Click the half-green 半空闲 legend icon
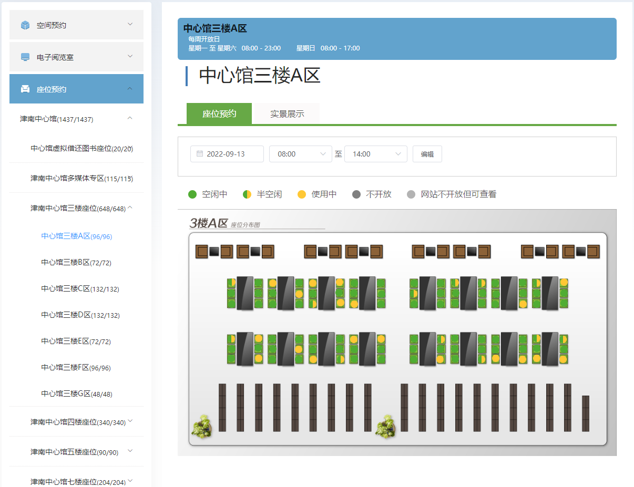The height and width of the screenshot is (487, 634). 247,194
